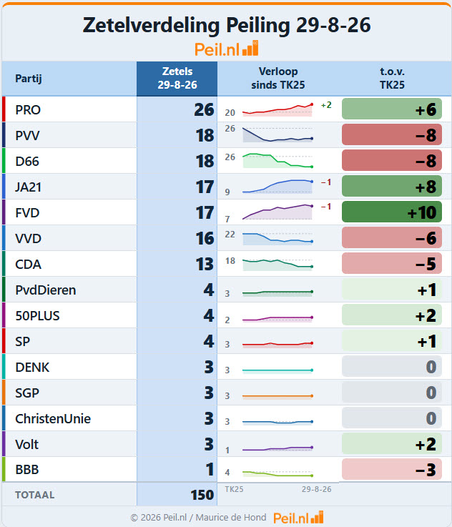Click the FVD trend sparkline chart
452x527 pixels.
coord(277,212)
